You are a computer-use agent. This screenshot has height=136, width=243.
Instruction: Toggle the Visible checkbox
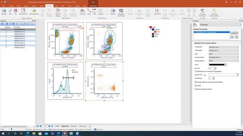pos(196,86)
